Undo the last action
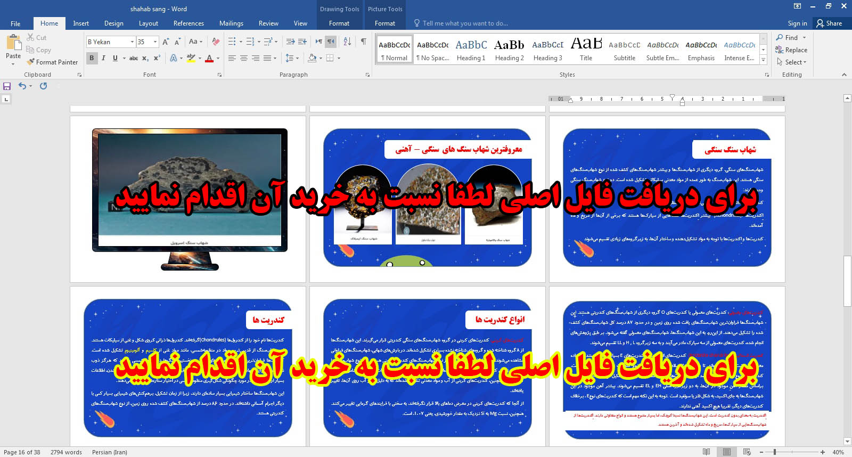 22,86
